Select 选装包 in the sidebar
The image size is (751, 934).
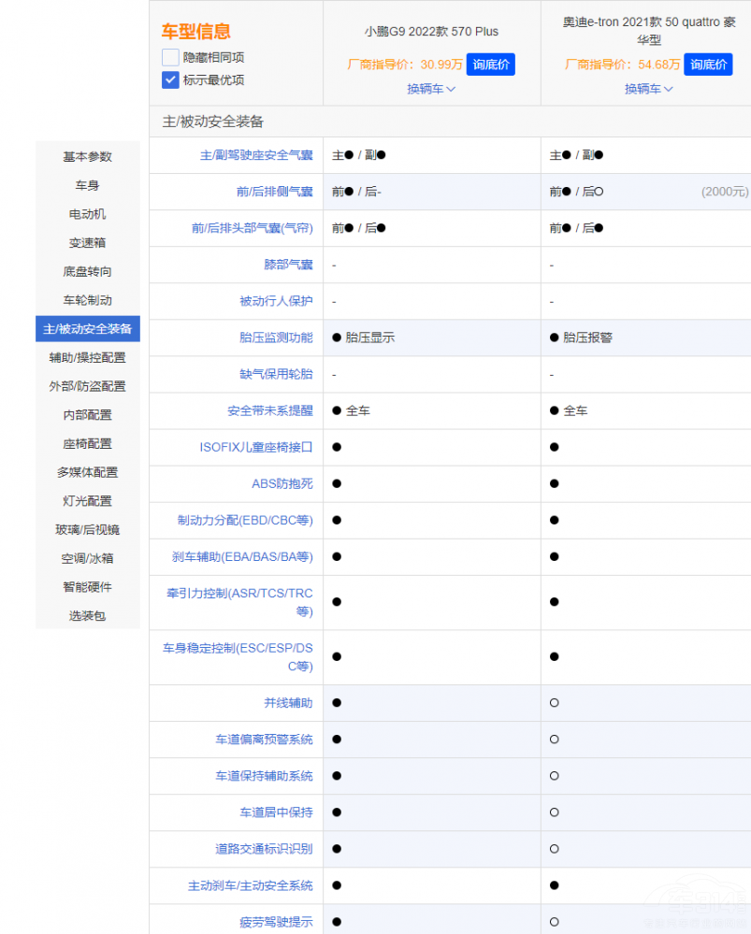coord(88,616)
